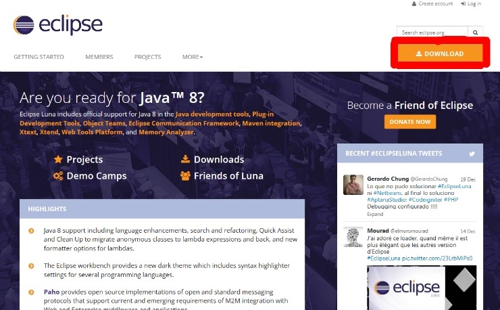This screenshot has width=500, height=310.
Task: Click the #PHP hashtag
Action: pyautogui.click(x=451, y=200)
